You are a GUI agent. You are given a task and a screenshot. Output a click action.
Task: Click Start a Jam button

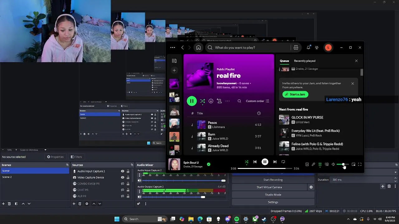pyautogui.click(x=295, y=95)
